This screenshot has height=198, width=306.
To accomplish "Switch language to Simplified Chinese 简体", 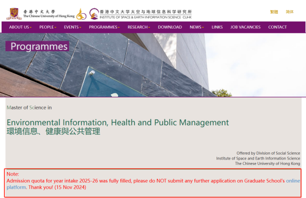I will point(289,12).
